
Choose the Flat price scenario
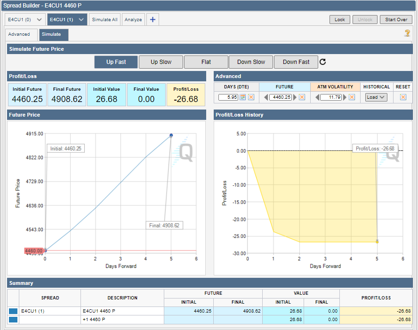206,62
